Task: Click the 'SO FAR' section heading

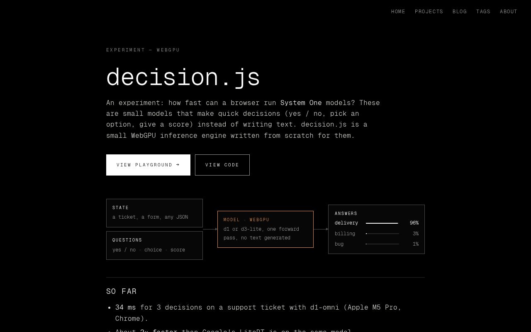Action: (122, 291)
